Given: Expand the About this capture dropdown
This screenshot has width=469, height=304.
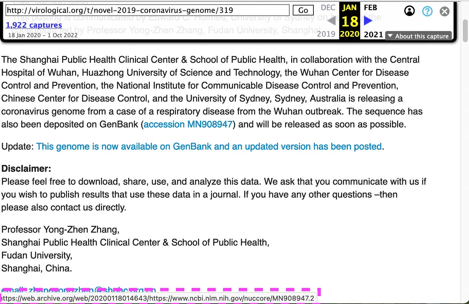Looking at the screenshot, I should [x=418, y=36].
